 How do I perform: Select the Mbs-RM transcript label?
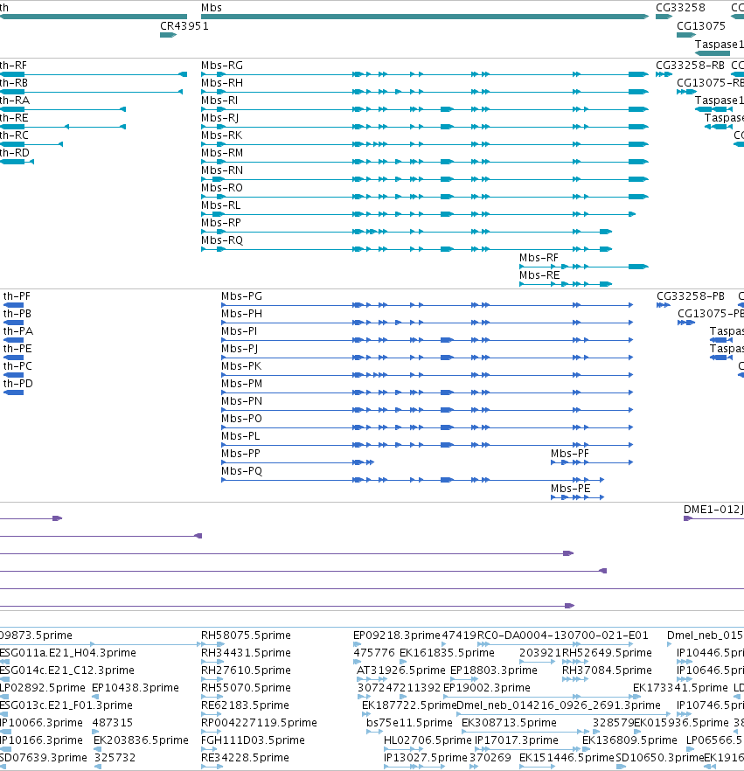(x=222, y=153)
